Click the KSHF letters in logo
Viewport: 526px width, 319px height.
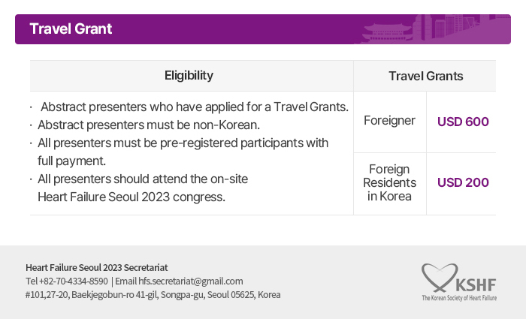coord(476,285)
